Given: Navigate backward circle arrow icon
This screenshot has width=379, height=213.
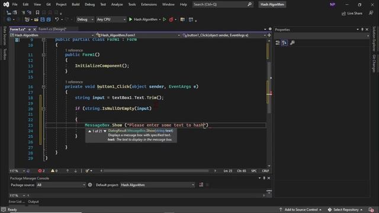Looking at the screenshot, I should 9,20.
